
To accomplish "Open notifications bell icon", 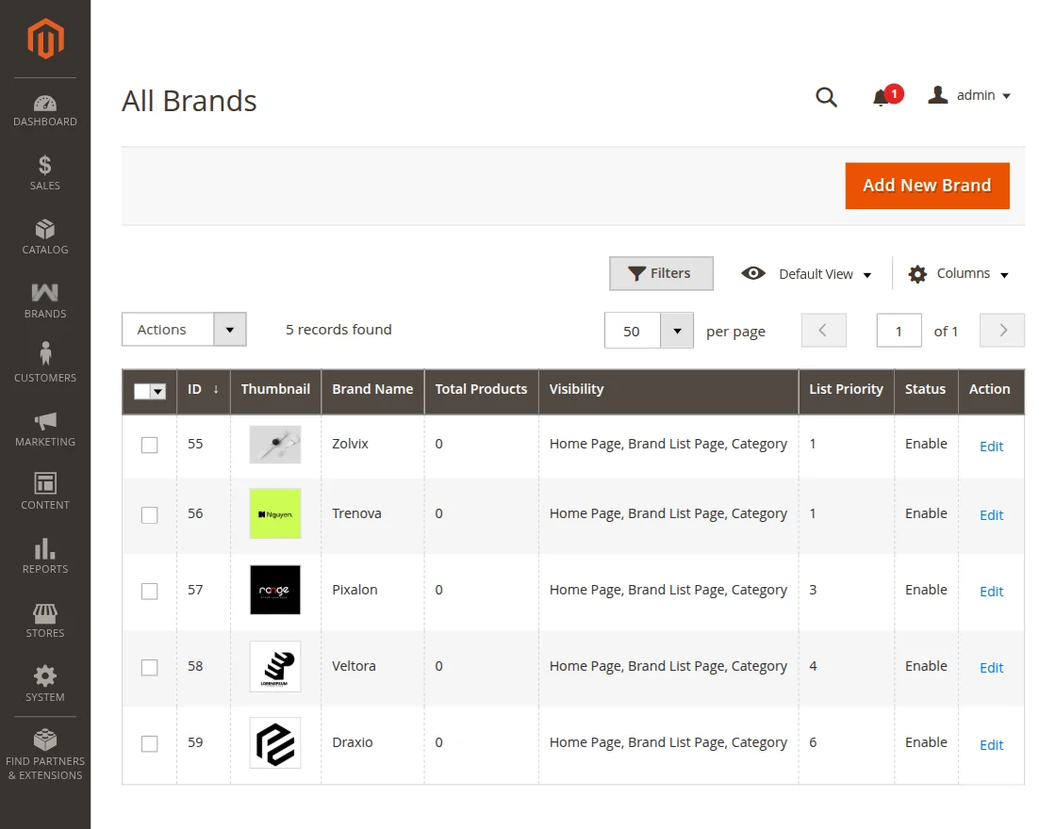I will click(x=881, y=98).
